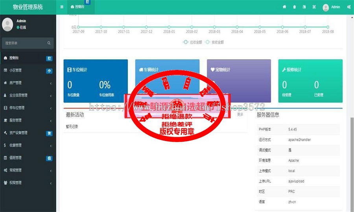Click the 值 badge next to 值班管理
Screen dimensions: 354x212
tap(49, 158)
